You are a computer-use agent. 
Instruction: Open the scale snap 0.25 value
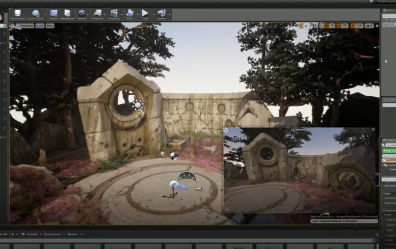tap(359, 26)
